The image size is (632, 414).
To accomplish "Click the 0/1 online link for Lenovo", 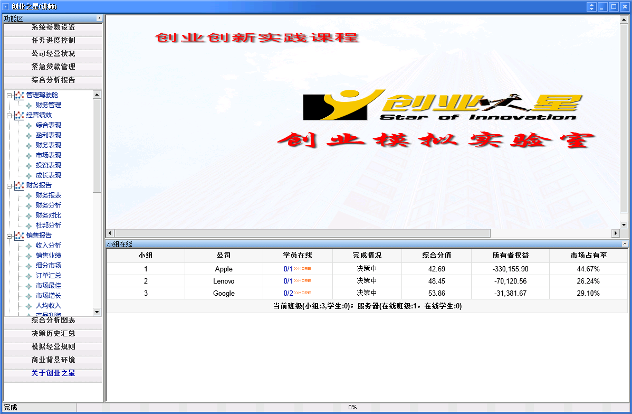I will (288, 281).
